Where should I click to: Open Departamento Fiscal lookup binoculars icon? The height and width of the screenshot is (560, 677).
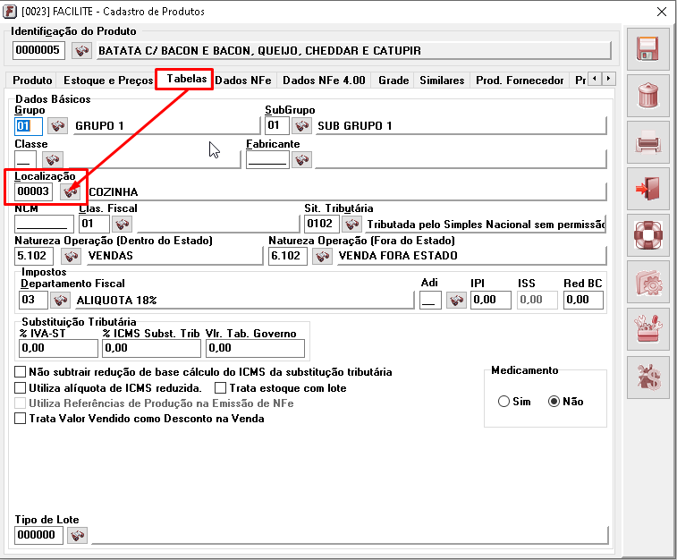[x=61, y=300]
